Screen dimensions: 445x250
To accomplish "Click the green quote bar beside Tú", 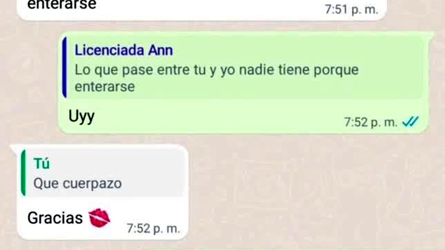I will point(23,173).
